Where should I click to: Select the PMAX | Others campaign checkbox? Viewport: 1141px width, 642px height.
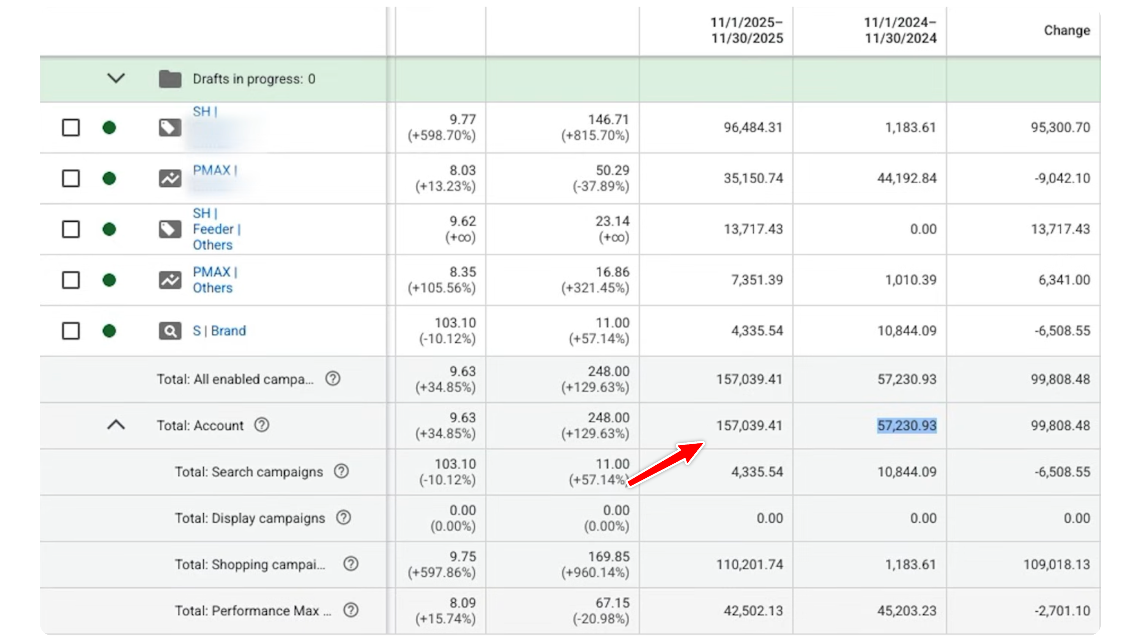[x=71, y=280]
